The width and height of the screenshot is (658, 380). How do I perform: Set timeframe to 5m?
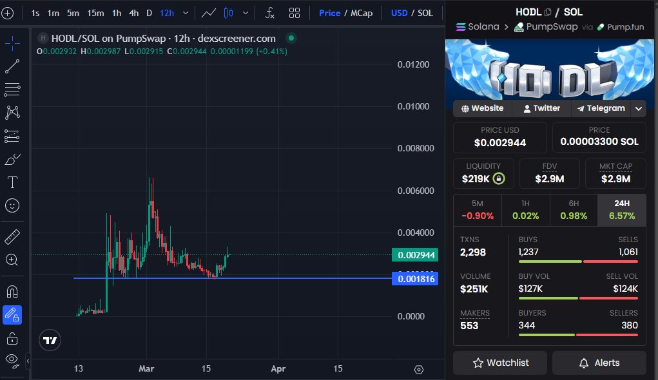coord(73,13)
